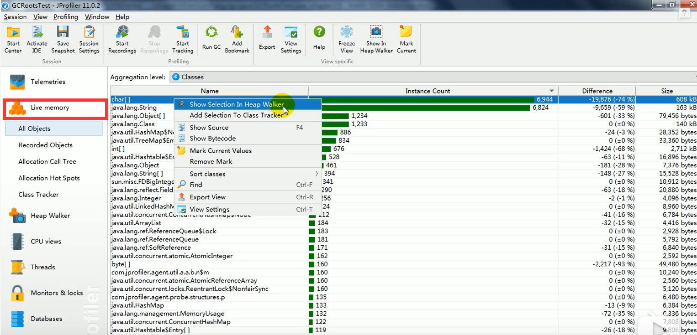Choose View Settings in the context menu
This screenshot has width=697, height=335.
pyautogui.click(x=248, y=210)
